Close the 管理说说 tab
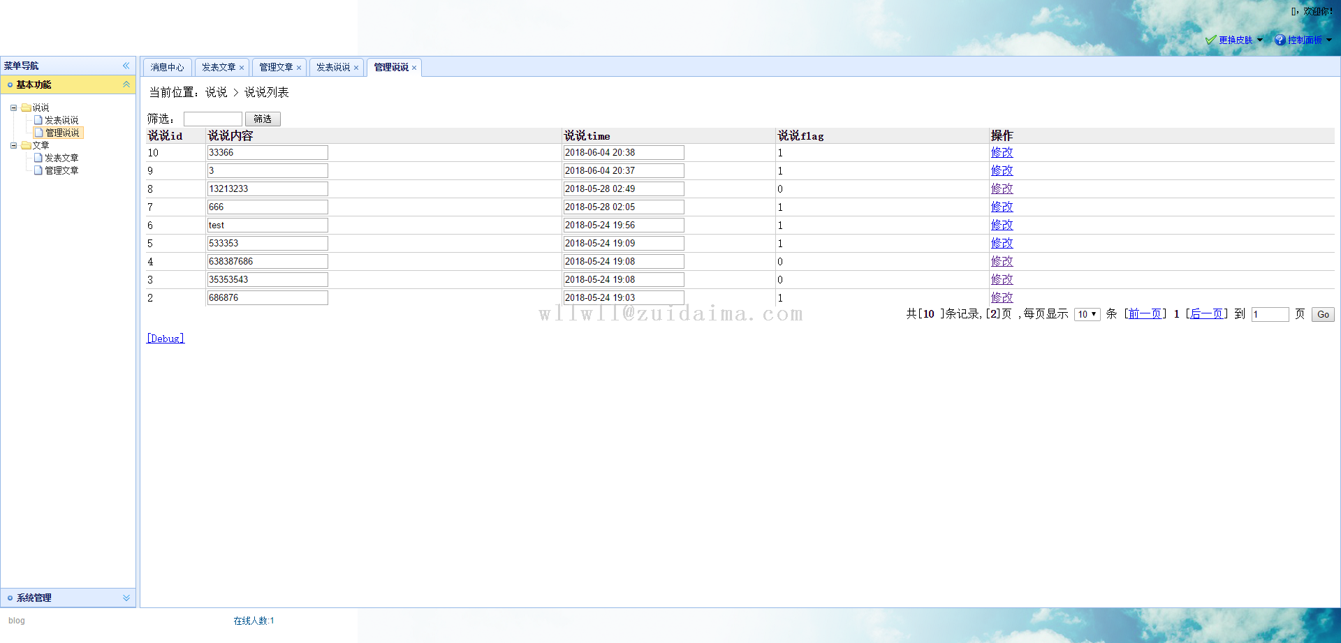The image size is (1341, 643). [x=414, y=68]
